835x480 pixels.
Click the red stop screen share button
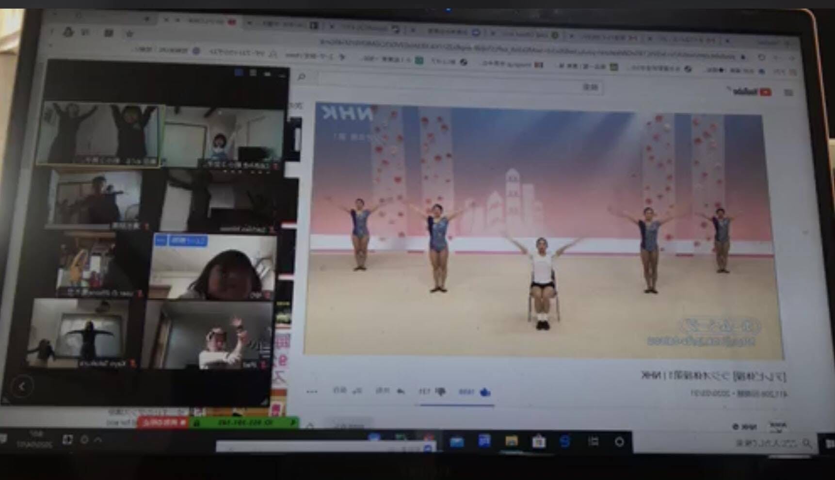click(x=163, y=423)
